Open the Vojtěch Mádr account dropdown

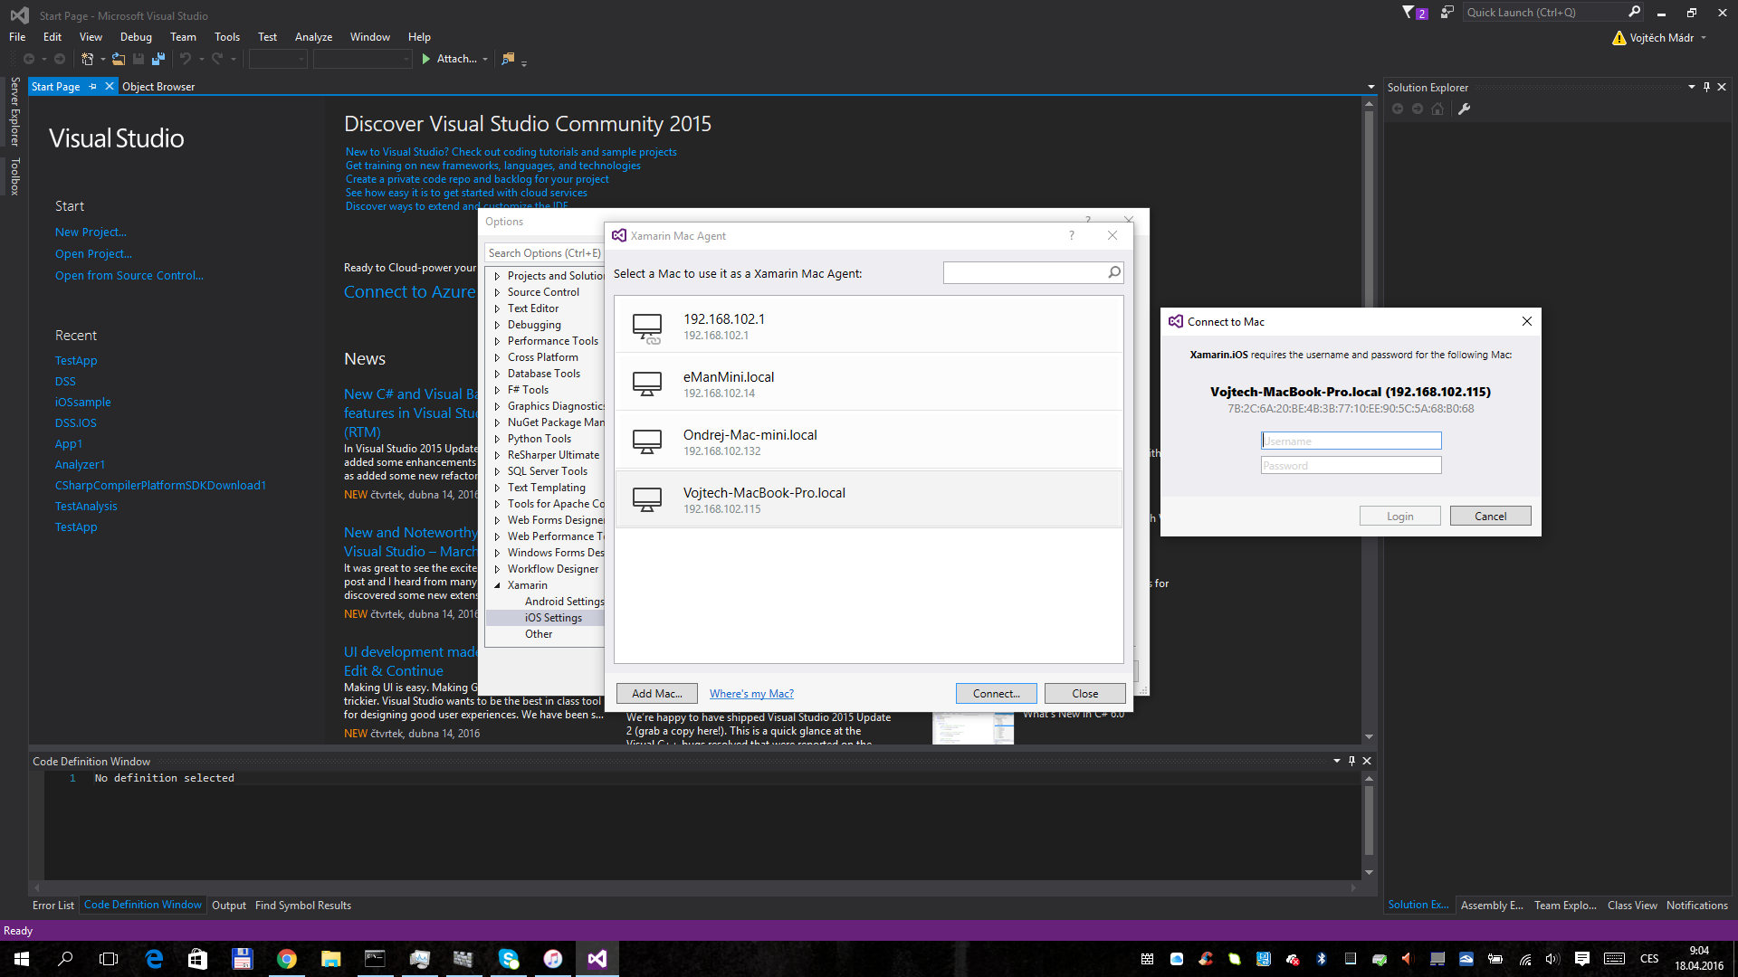[x=1704, y=38]
